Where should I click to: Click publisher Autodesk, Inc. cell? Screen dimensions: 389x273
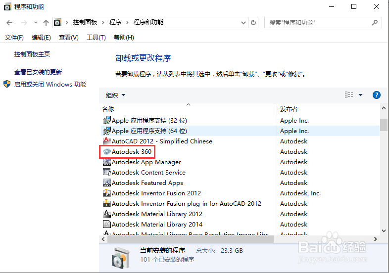click(x=300, y=193)
